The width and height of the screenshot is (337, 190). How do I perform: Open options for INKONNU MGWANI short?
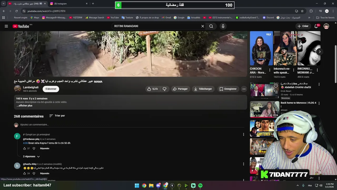(317, 70)
